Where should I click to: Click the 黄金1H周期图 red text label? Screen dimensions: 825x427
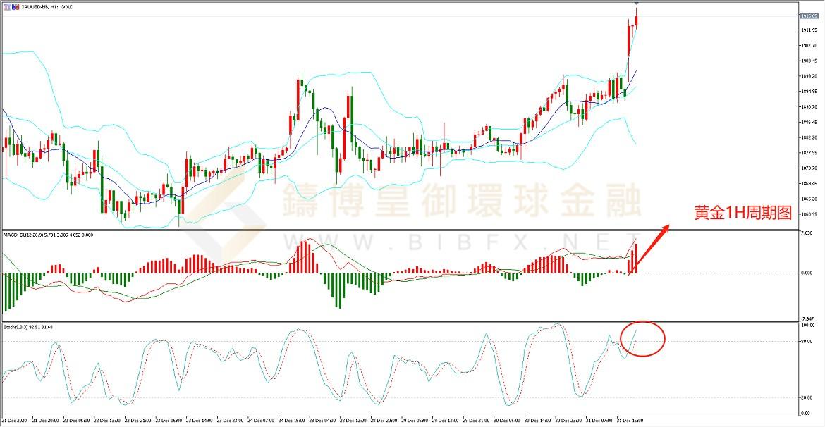tap(743, 213)
